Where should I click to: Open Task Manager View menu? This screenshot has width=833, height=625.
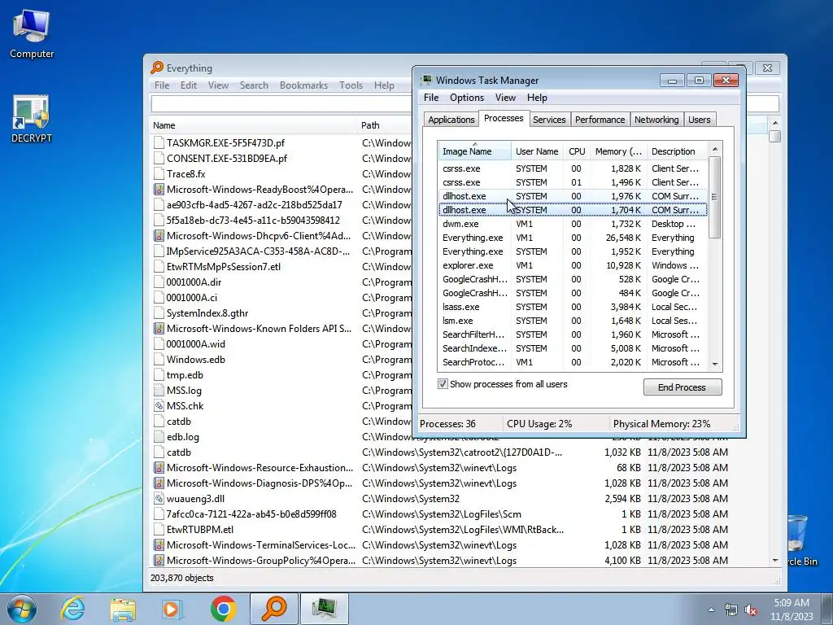(x=505, y=98)
